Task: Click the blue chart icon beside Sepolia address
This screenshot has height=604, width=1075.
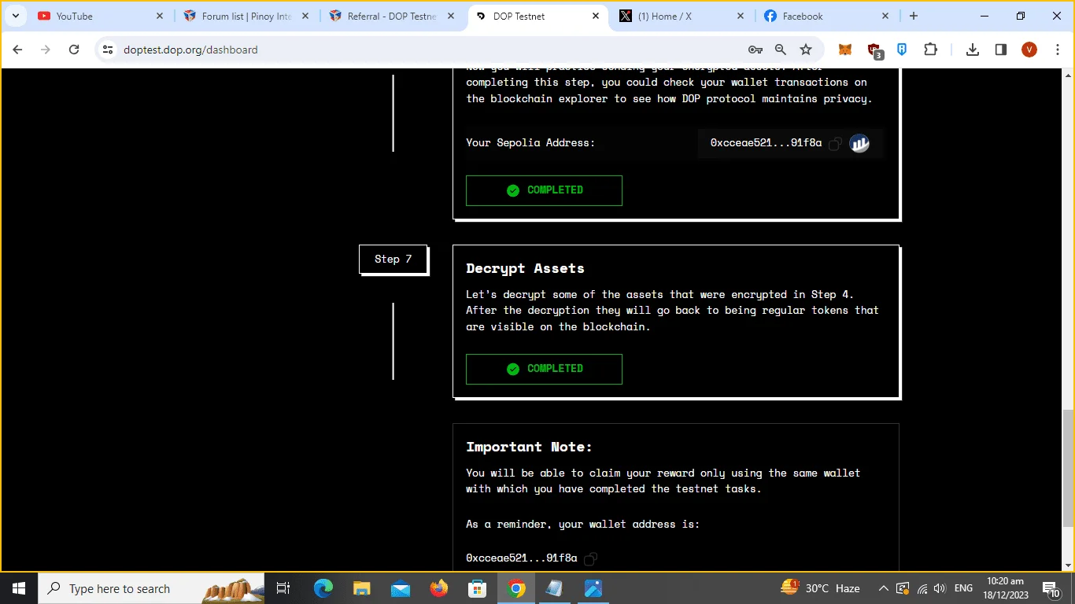Action: click(x=859, y=143)
